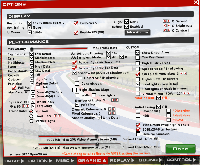Increase Number of Lights
The image size is (200, 165).
click(x=117, y=100)
